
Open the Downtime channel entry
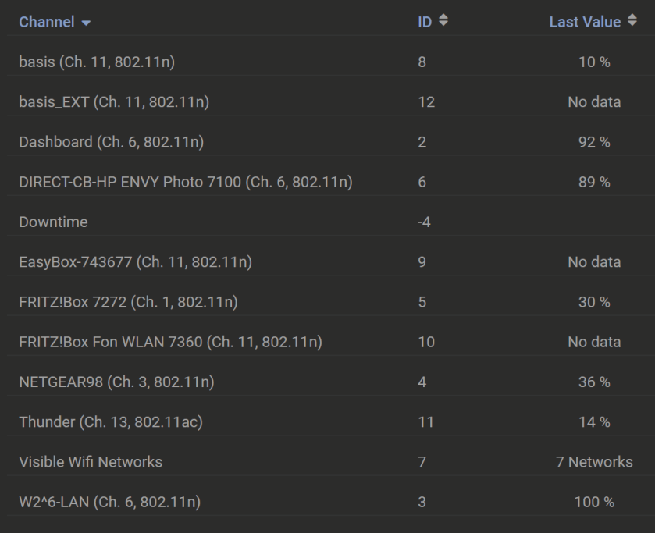pos(52,222)
